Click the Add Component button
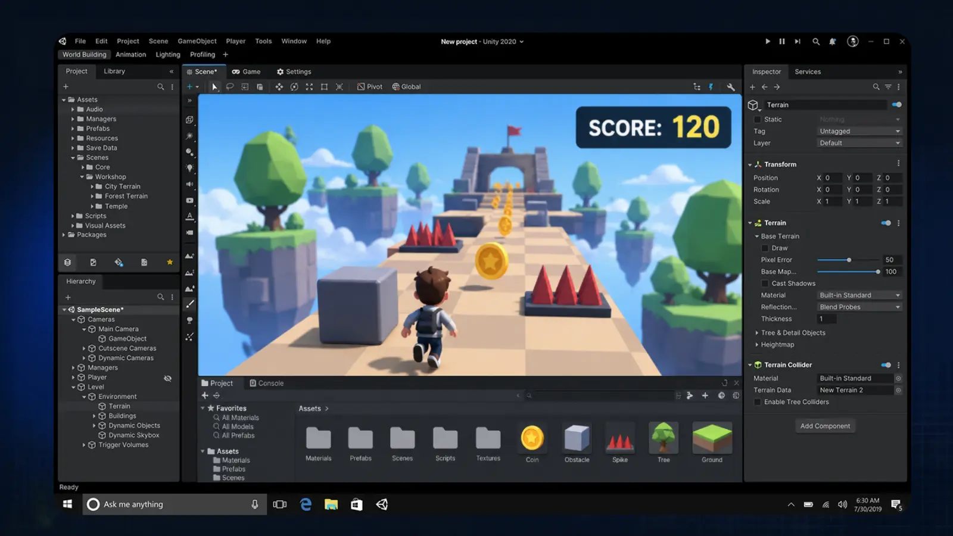 pos(825,426)
